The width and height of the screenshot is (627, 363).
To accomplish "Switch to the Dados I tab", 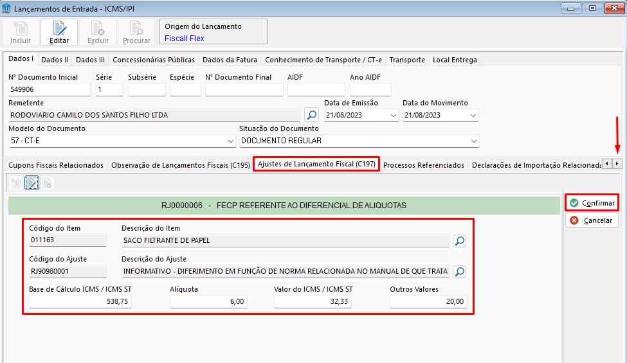I will coord(21,58).
